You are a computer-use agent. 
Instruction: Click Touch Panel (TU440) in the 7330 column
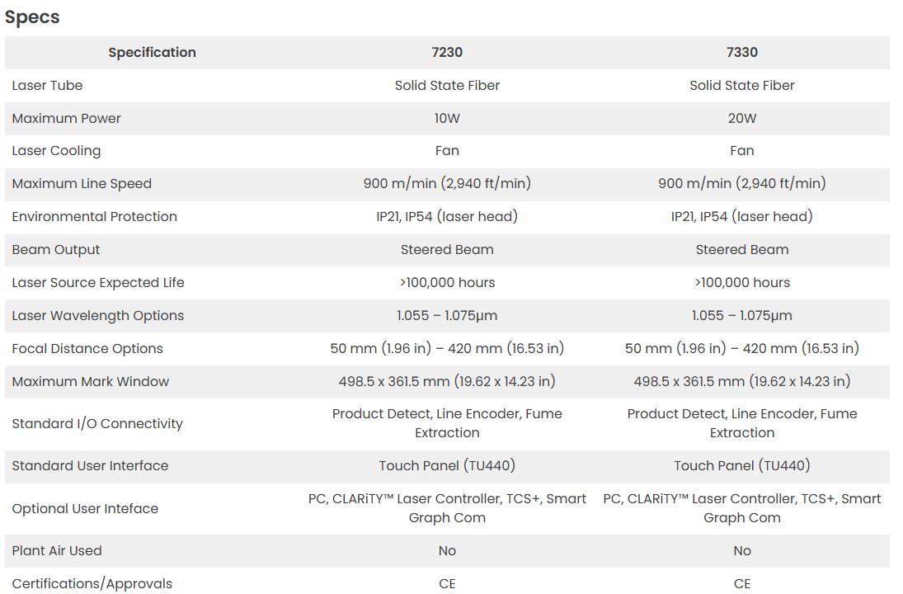click(x=741, y=465)
